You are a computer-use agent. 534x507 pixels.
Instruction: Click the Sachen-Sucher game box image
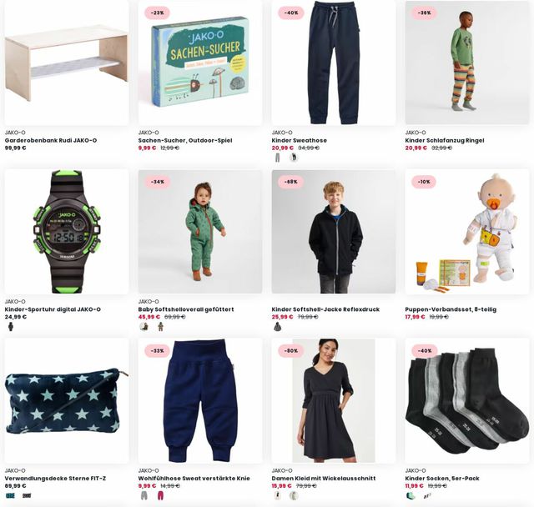[200, 63]
